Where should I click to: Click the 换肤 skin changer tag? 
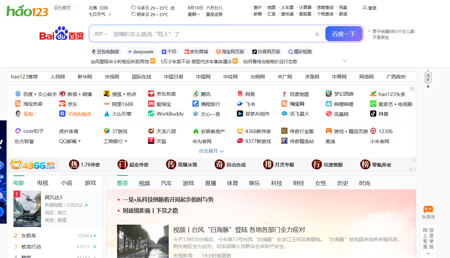(428, 77)
